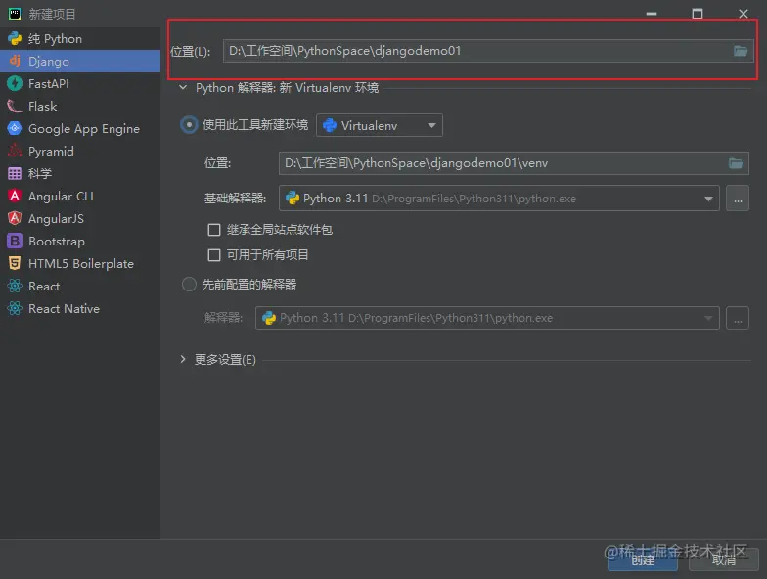Click the HTML5 Boilerplate icon
The image size is (767, 579).
(x=15, y=263)
